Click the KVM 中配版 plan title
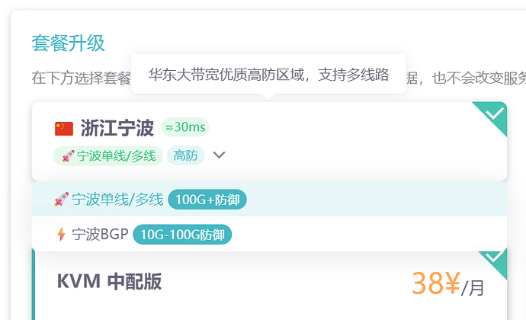Viewport: 526px width, 320px height. (109, 281)
